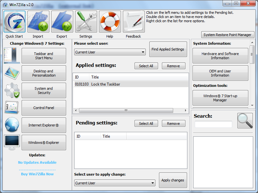Click the Internet Explorer globe icon
Image resolution: width=258 pixels, height=193 pixels.
[12, 125]
